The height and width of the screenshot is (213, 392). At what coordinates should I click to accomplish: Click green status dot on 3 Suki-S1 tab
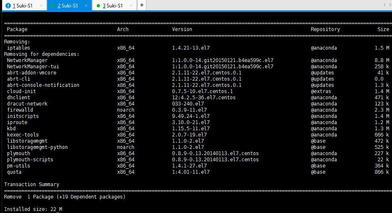point(98,6)
